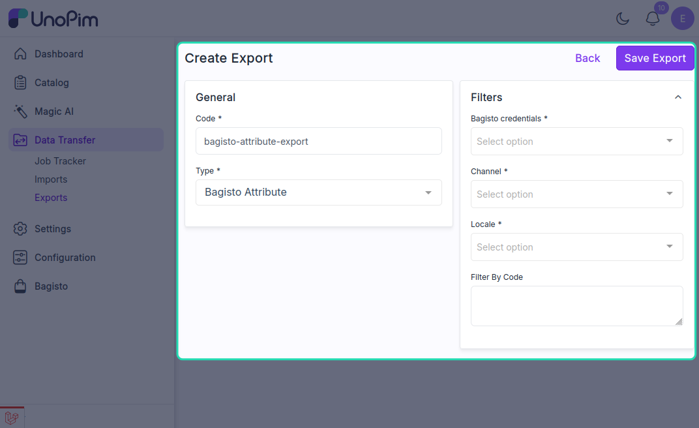This screenshot has width=699, height=428.
Task: Click the Back link
Action: (587, 58)
